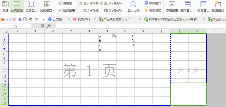Select column G header

(125, 32)
